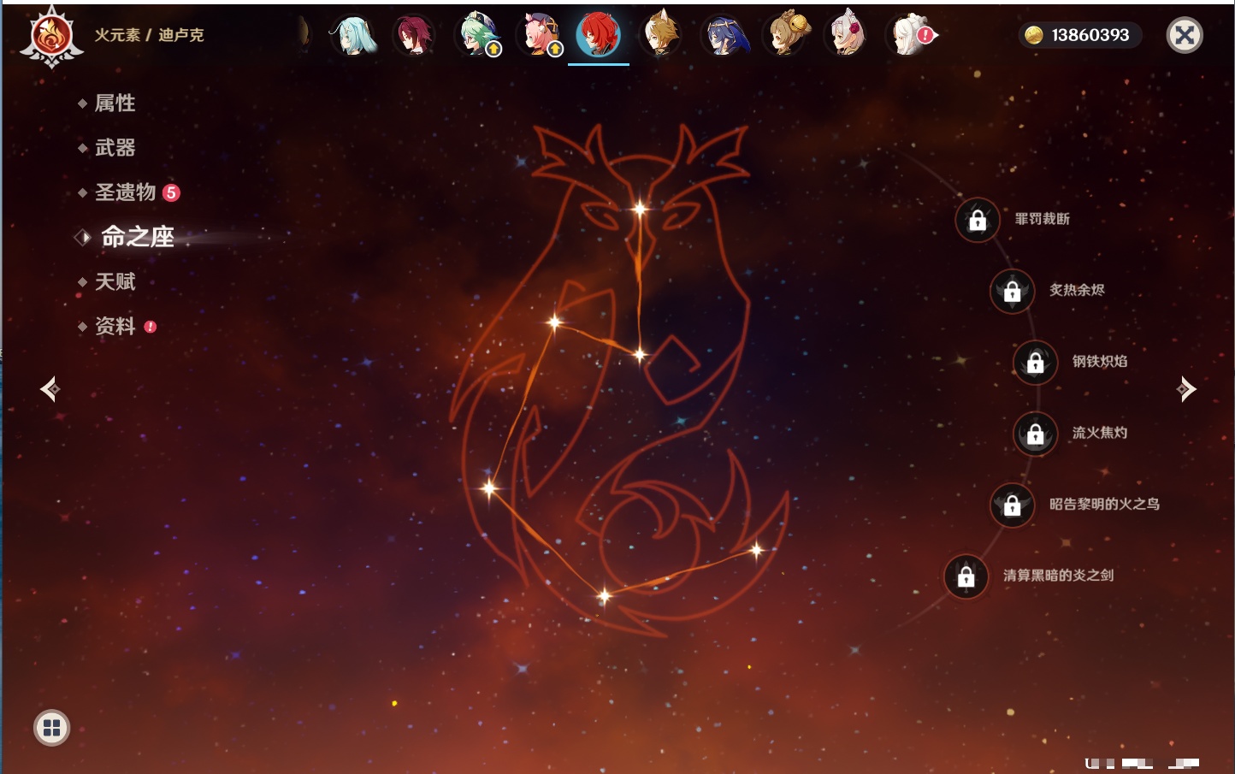Open the grid menu icon at bottom-left
The height and width of the screenshot is (774, 1235).
point(51,728)
